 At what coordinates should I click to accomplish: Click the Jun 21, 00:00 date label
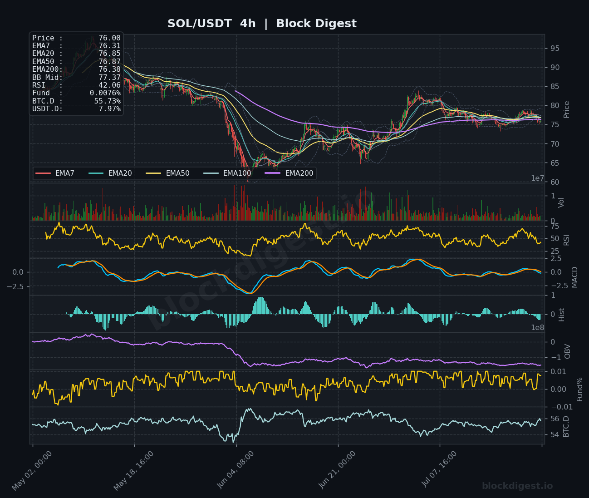337,470
